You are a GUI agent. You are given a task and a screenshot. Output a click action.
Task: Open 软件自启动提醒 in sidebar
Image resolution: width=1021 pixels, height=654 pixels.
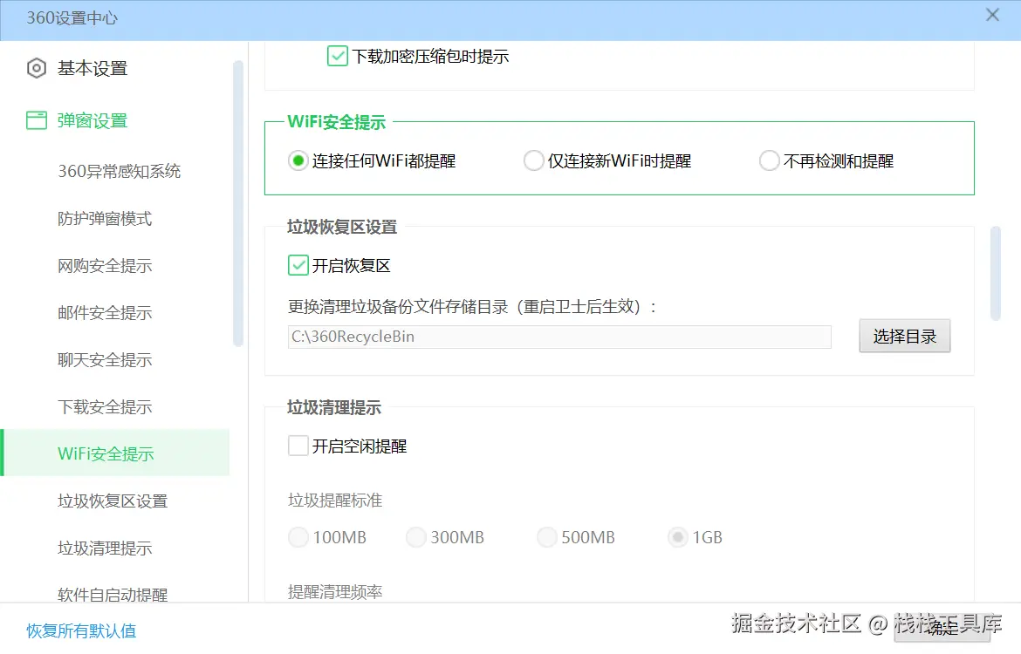point(113,594)
